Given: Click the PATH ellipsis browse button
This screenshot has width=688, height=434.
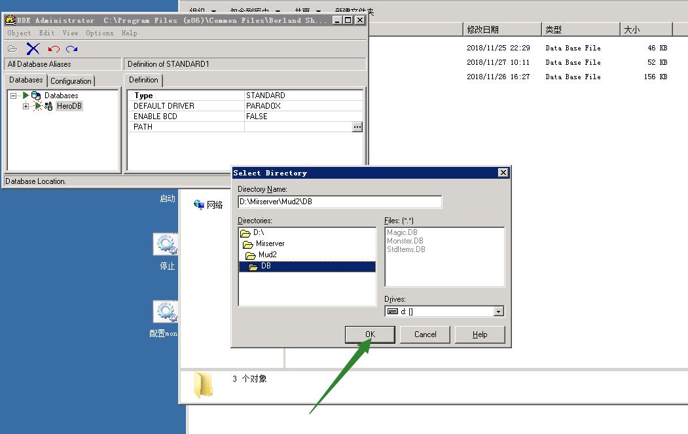Looking at the screenshot, I should point(357,127).
